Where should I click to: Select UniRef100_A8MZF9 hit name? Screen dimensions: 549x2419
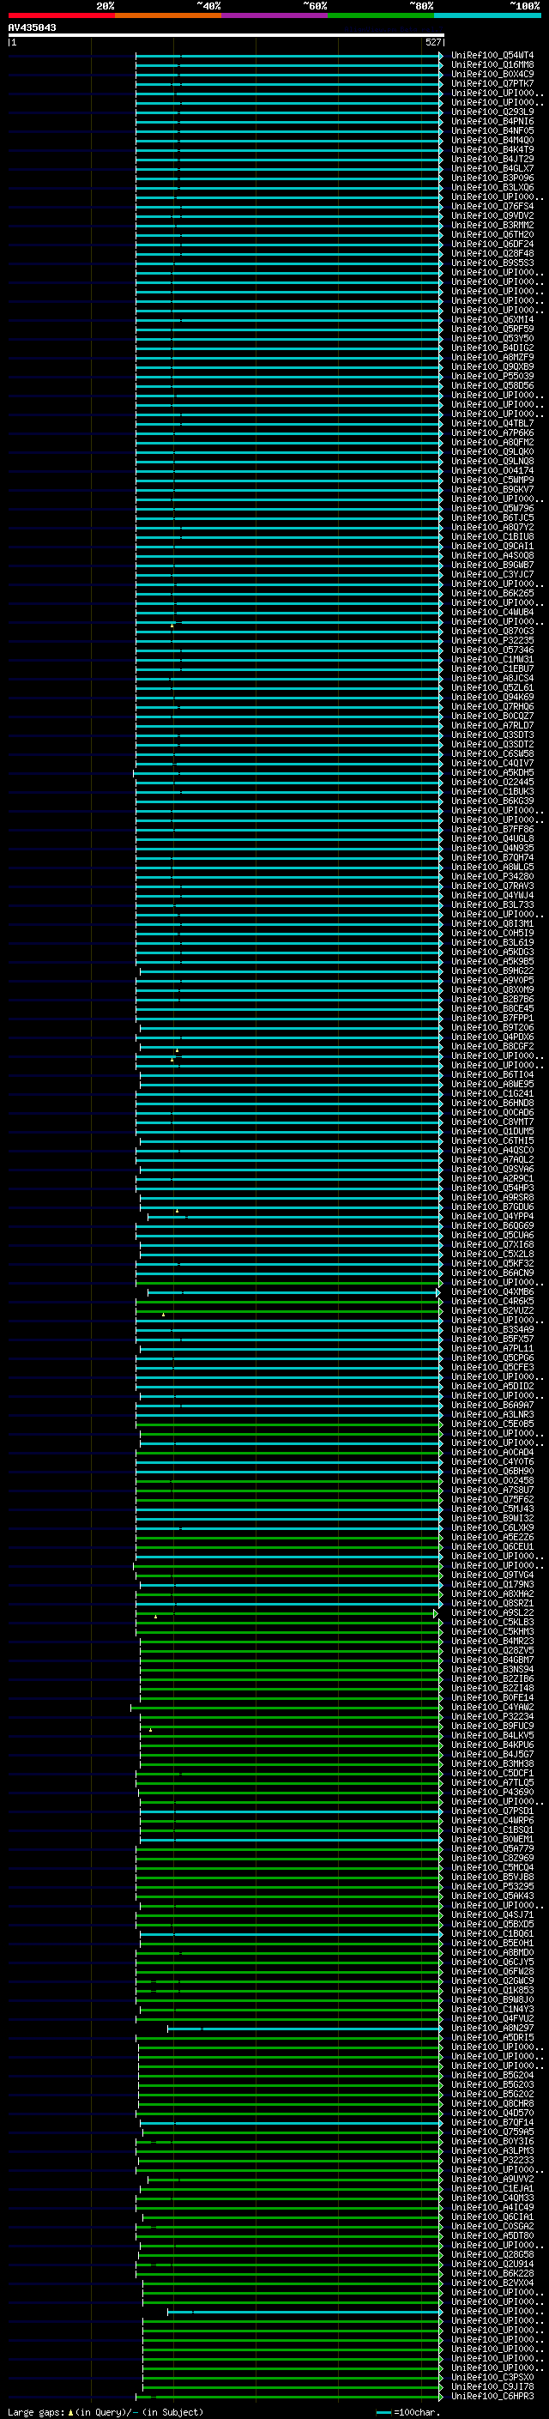[x=492, y=357]
